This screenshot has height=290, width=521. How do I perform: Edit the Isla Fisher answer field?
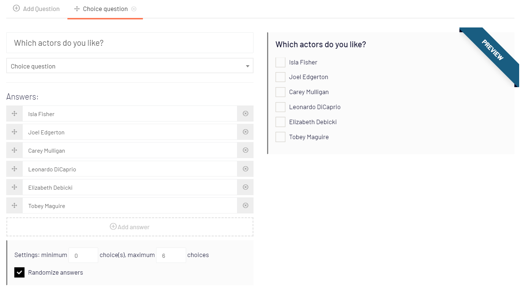pyautogui.click(x=130, y=114)
